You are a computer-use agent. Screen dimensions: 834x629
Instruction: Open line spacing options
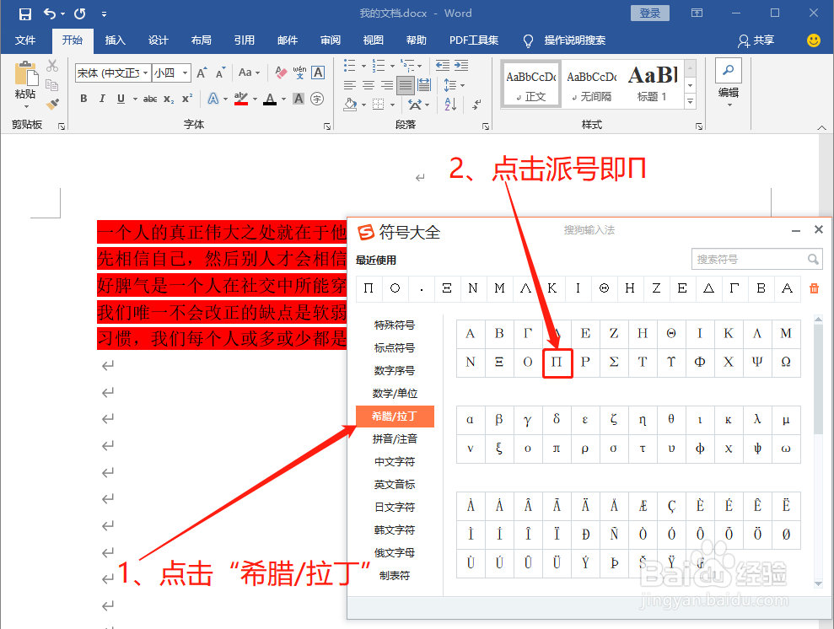(454, 85)
